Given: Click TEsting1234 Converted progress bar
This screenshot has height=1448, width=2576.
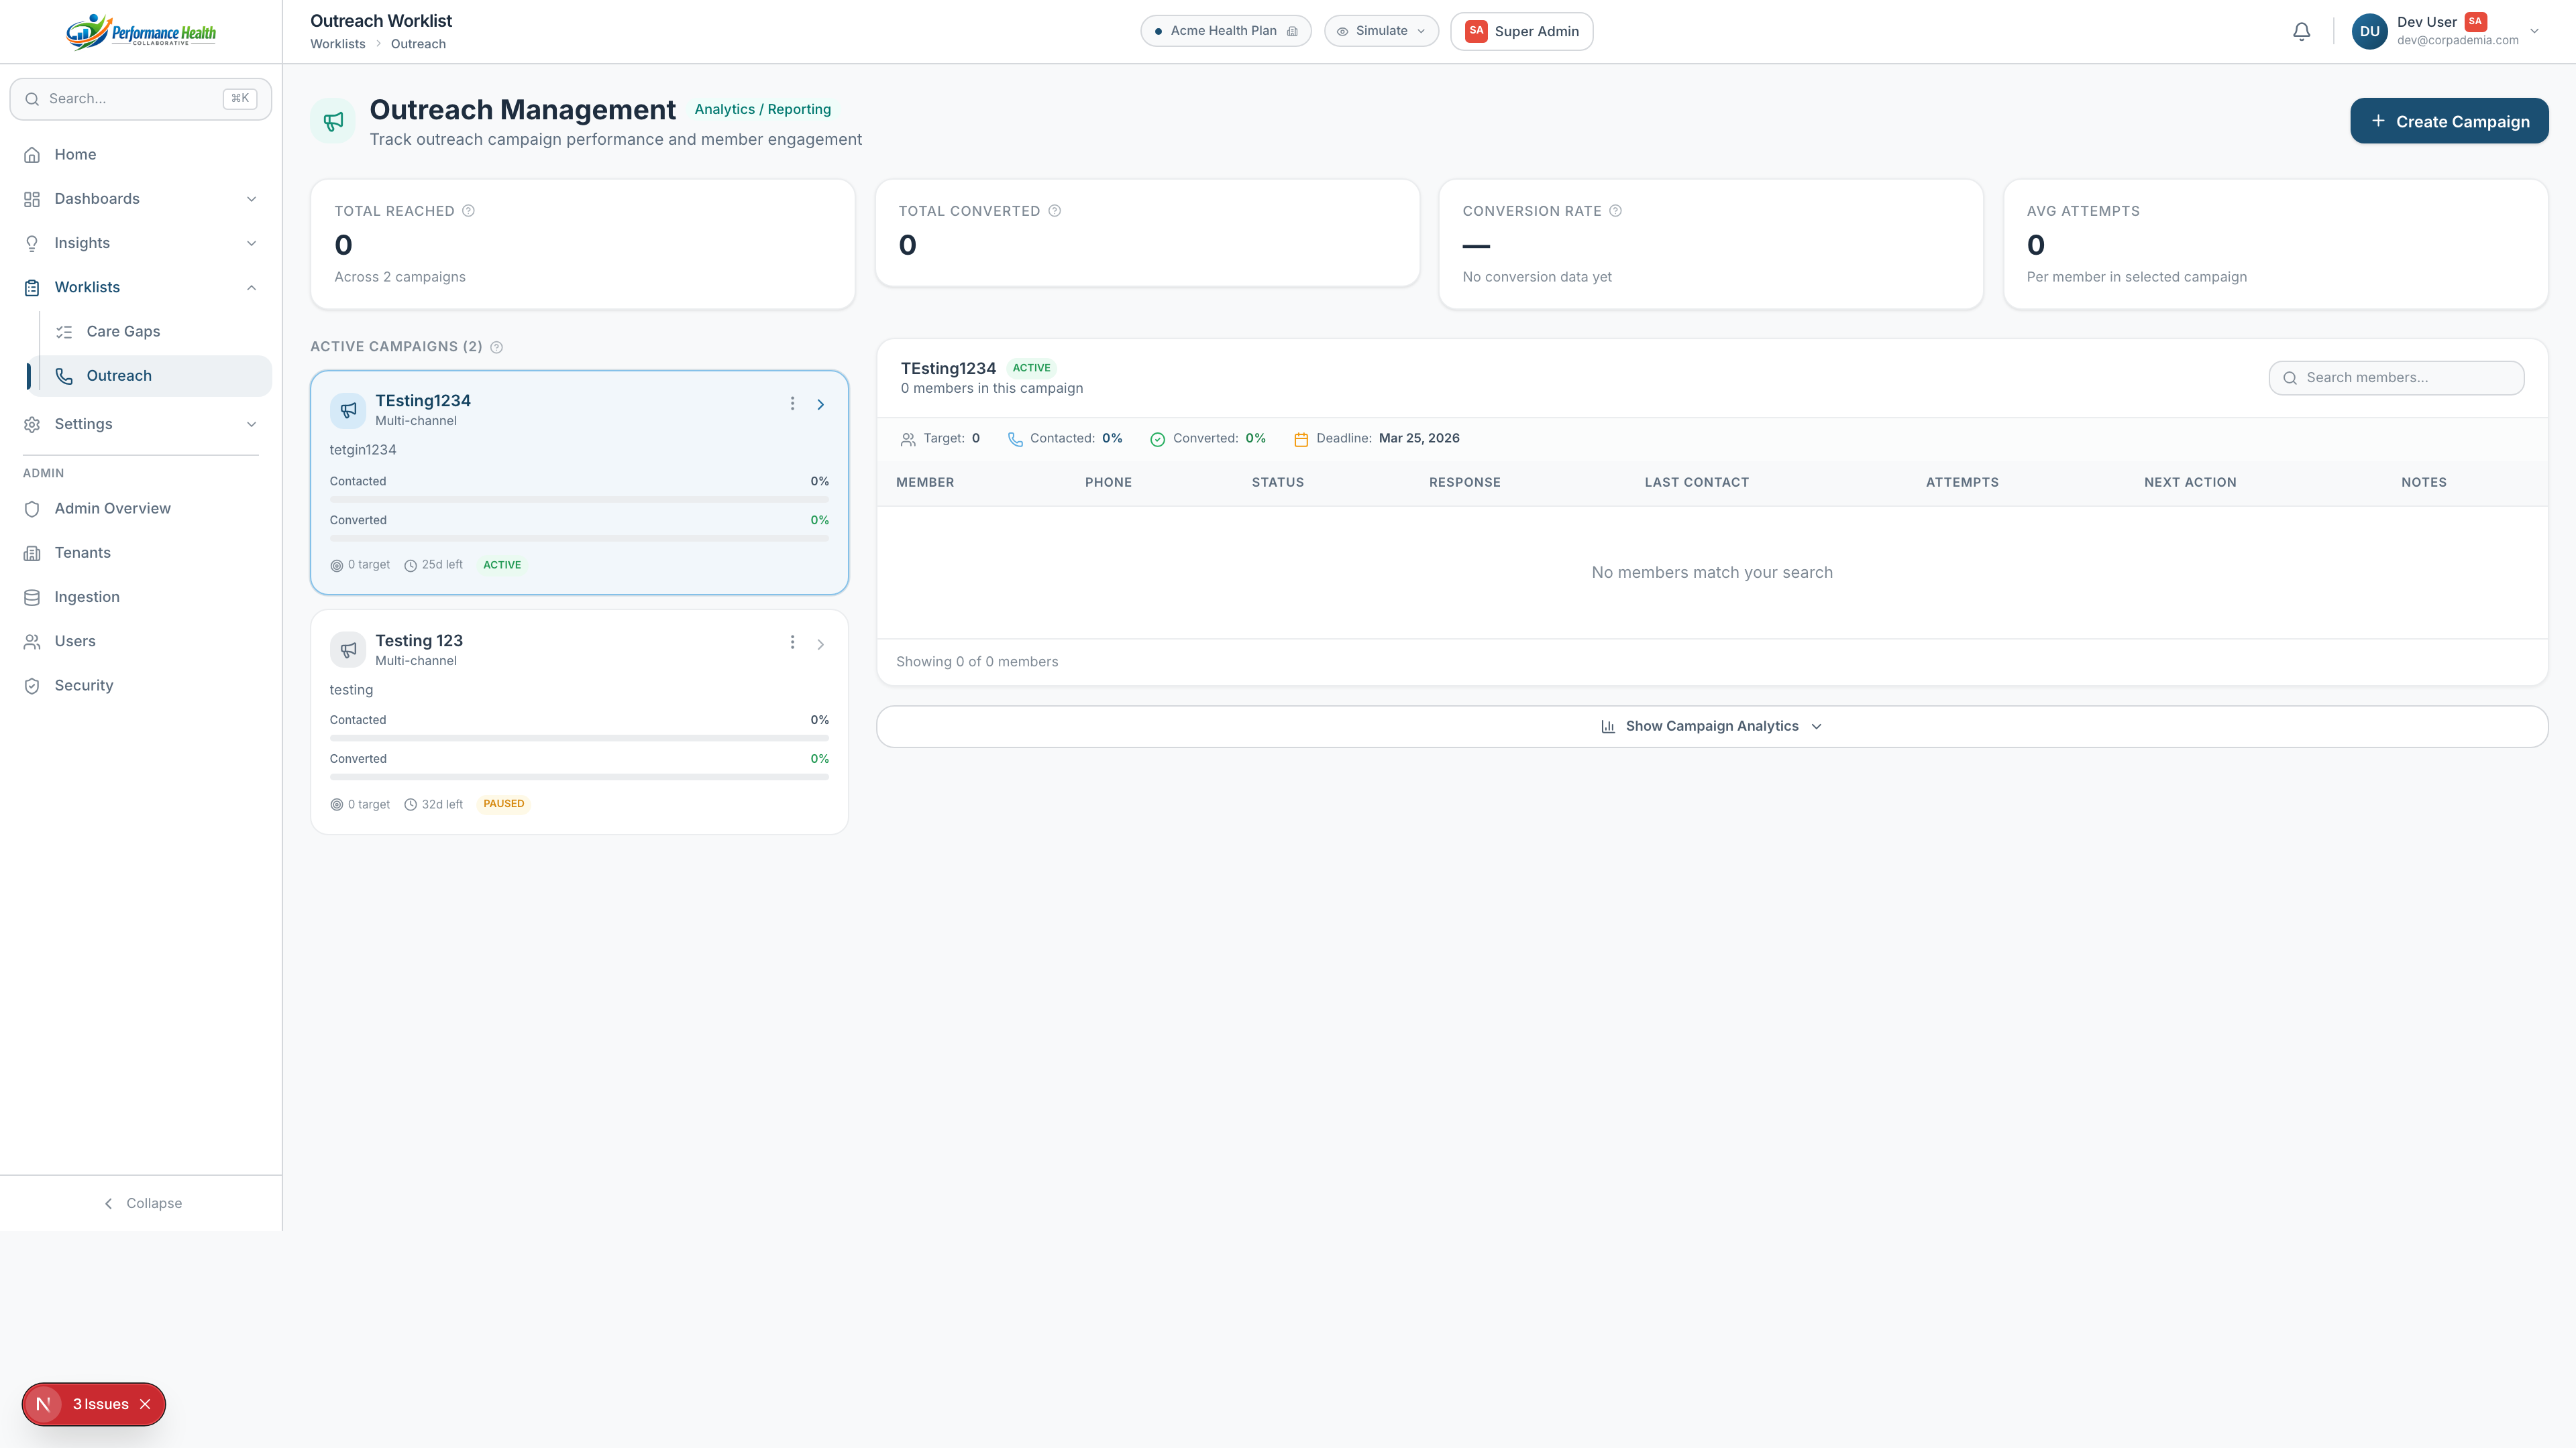Looking at the screenshot, I should point(579,538).
